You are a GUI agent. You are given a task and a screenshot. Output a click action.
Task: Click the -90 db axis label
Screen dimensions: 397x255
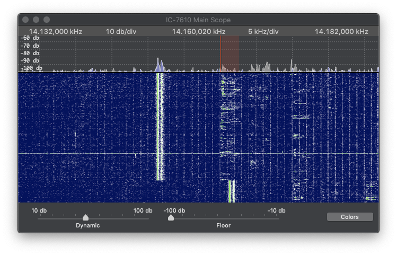[30, 60]
